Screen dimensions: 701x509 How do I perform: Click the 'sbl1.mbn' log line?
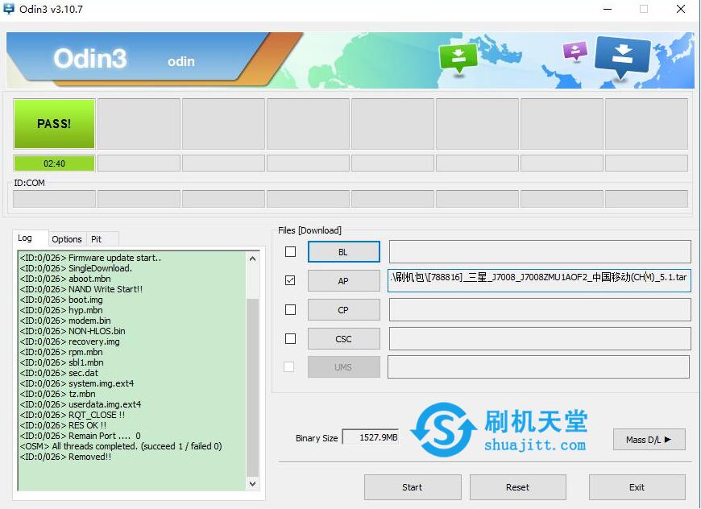[x=62, y=362]
